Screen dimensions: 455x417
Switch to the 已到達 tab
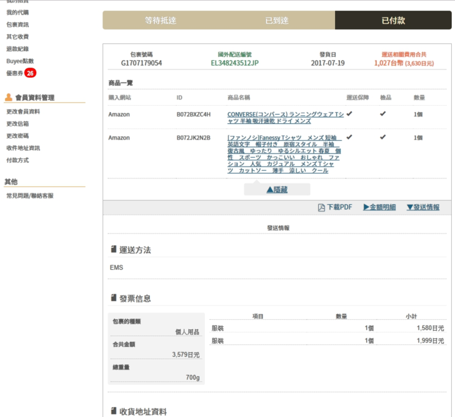277,21
